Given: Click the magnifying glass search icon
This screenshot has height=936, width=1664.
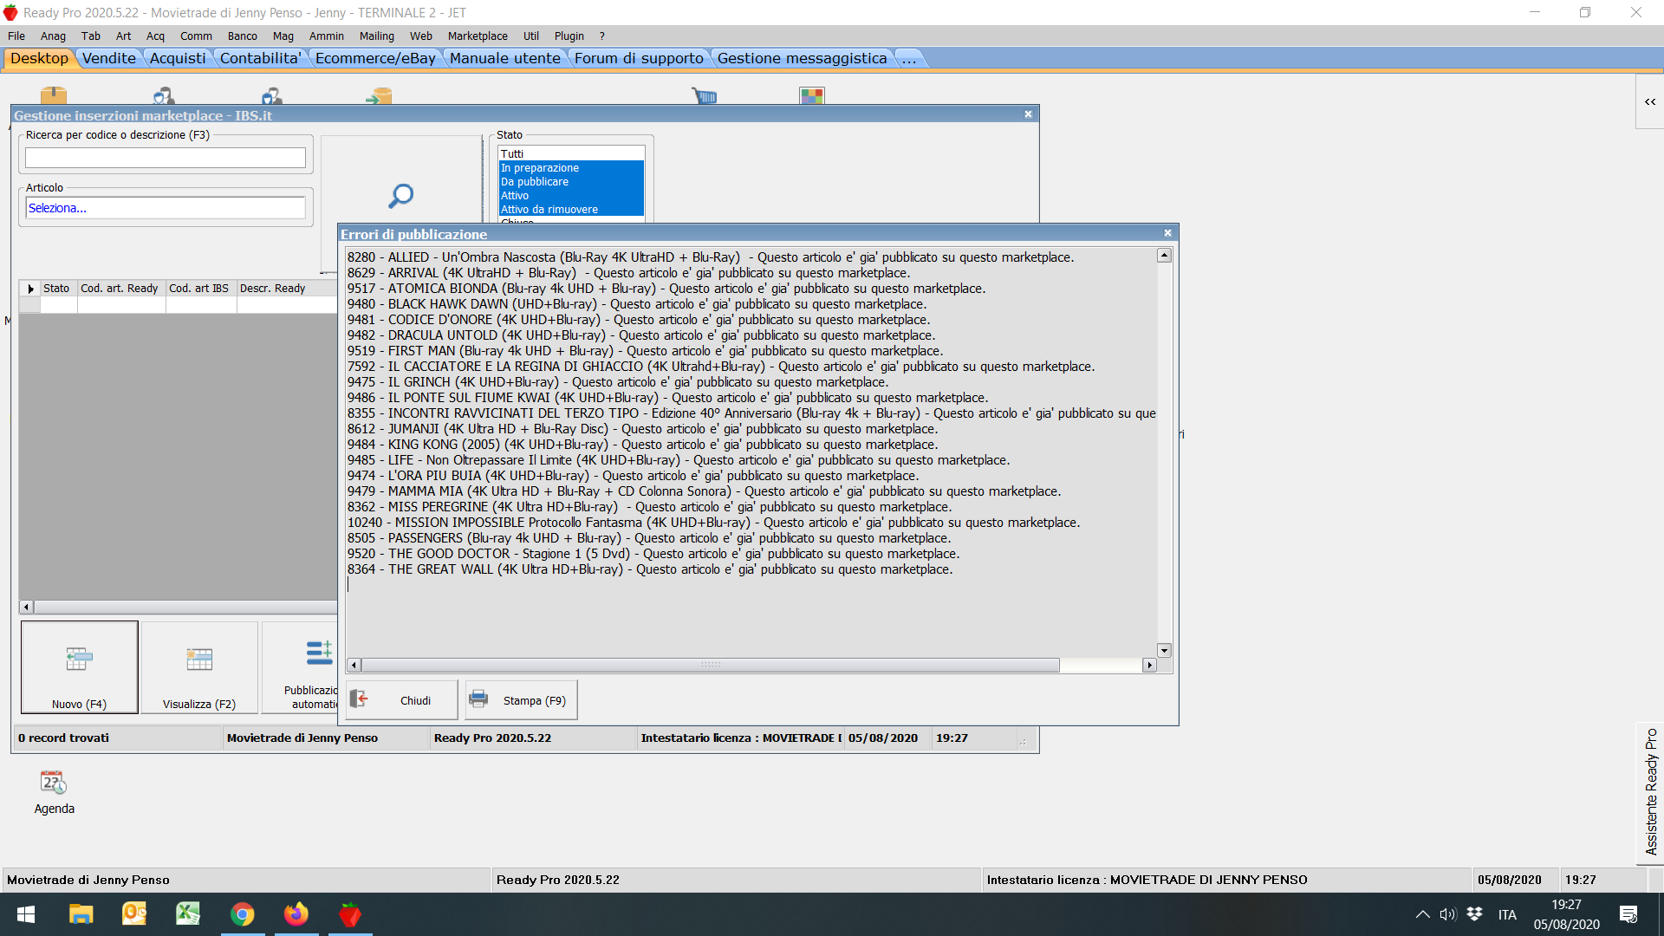Looking at the screenshot, I should pyautogui.click(x=400, y=196).
